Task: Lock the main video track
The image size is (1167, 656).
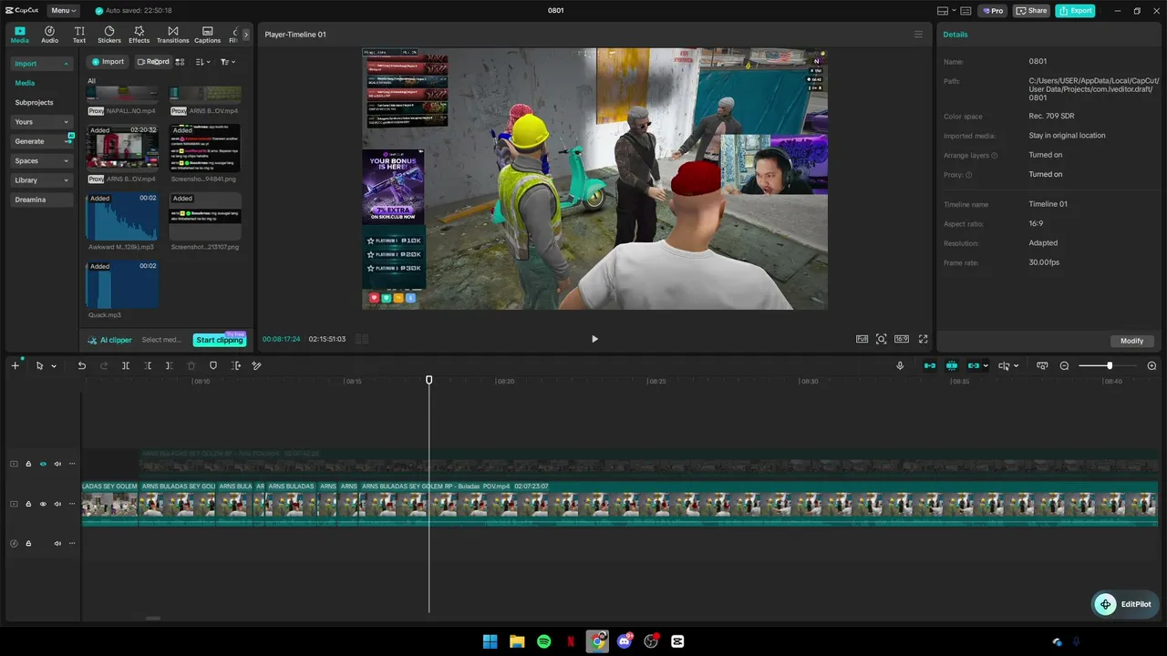Action: pos(28,504)
